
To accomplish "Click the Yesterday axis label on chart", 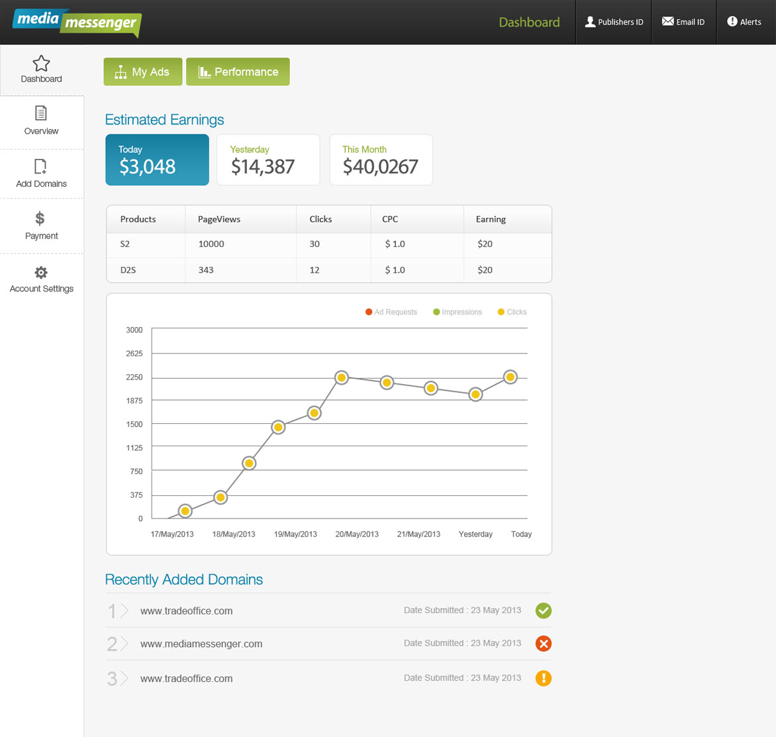I will coord(475,534).
